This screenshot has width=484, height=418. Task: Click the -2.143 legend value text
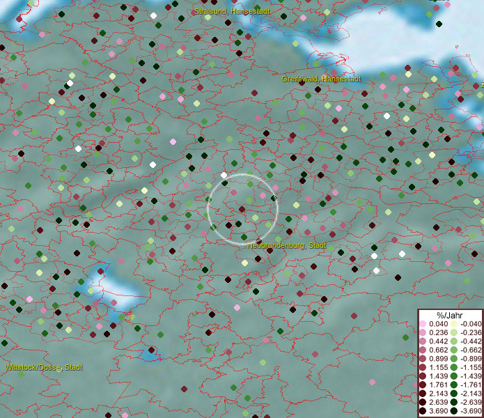click(471, 394)
